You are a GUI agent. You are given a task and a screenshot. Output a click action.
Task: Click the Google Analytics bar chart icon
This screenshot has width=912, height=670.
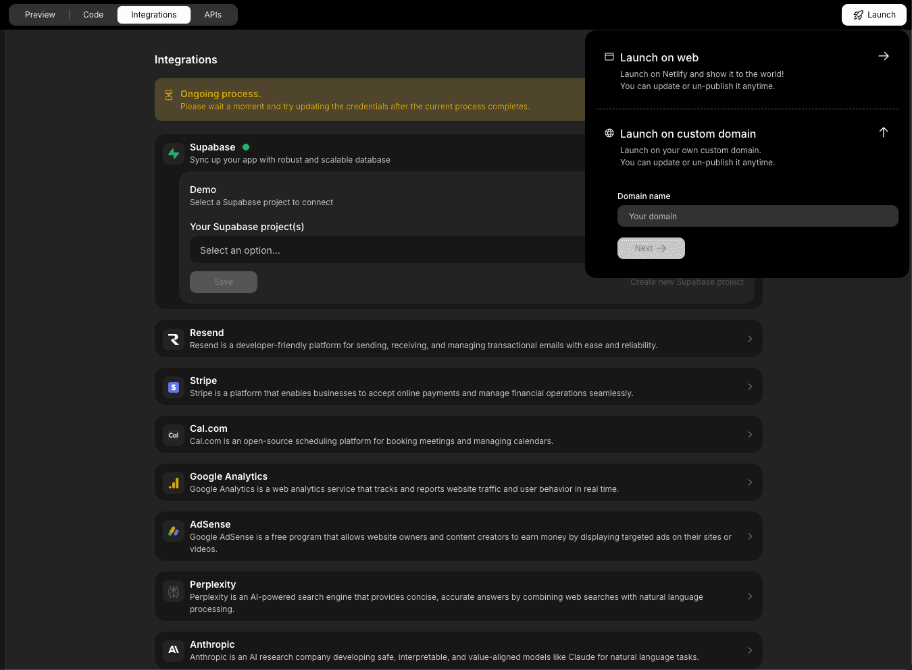(x=174, y=483)
